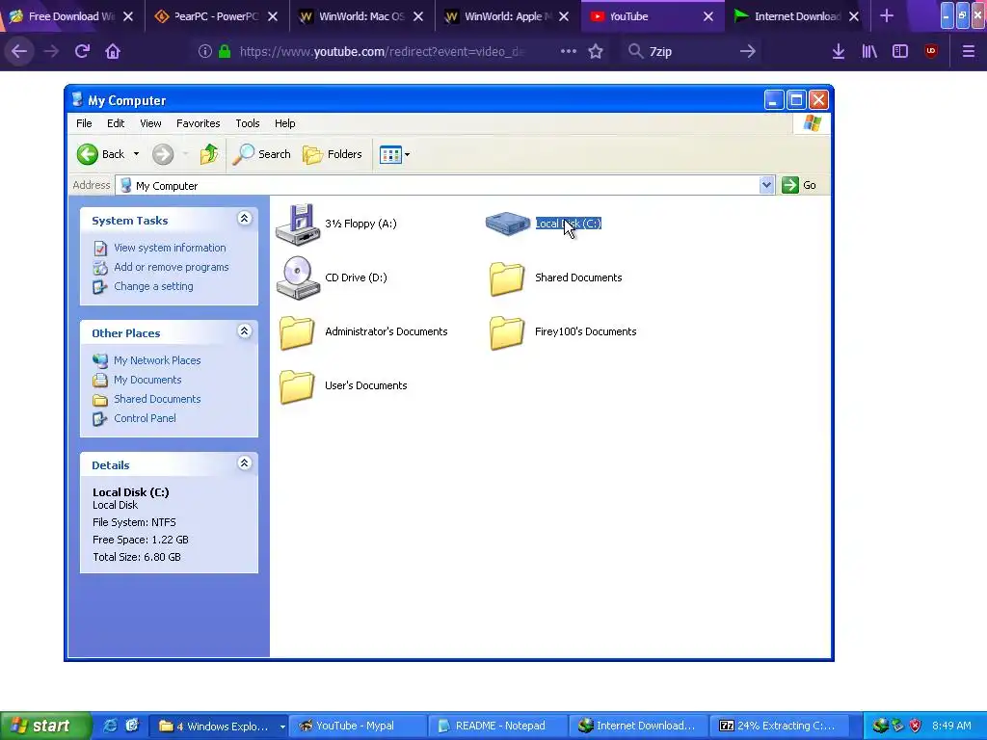Image resolution: width=987 pixels, height=740 pixels.
Task: Select the Shared Documents folder in the main pane
Action: (x=507, y=278)
